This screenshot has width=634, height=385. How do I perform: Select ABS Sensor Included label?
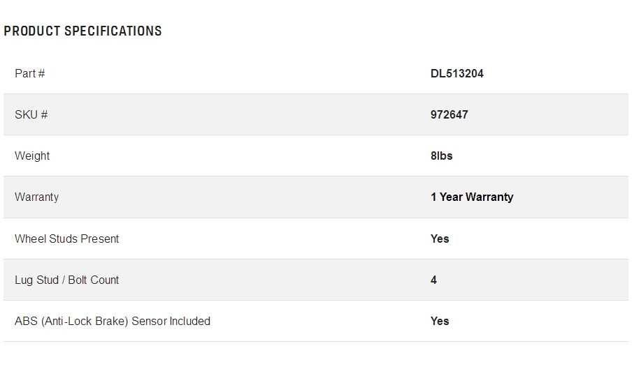[x=113, y=322]
